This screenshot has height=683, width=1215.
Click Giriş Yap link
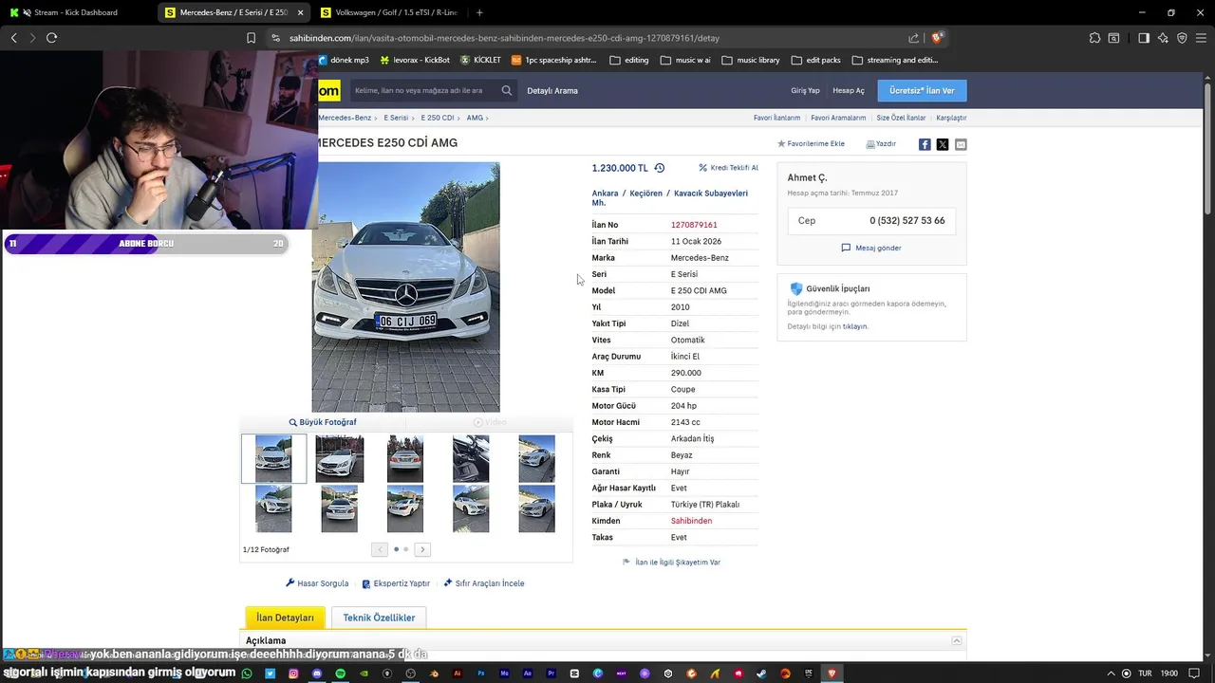click(x=805, y=91)
